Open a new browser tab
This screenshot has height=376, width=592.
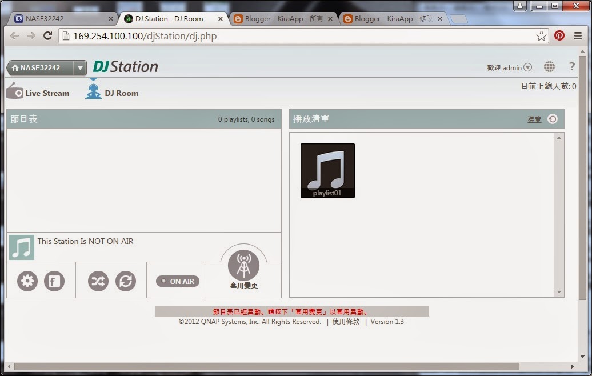(x=459, y=19)
